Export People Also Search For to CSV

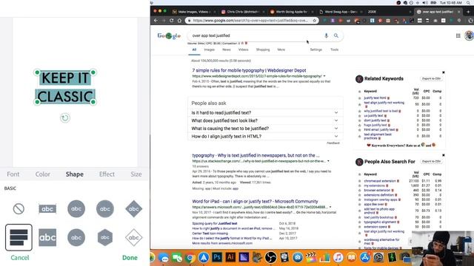click(x=431, y=162)
